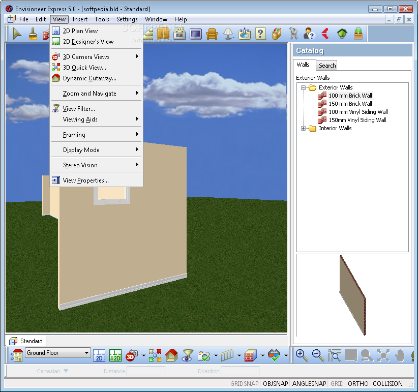
Task: Click the Zoom Out magnifier icon
Action: point(318,355)
